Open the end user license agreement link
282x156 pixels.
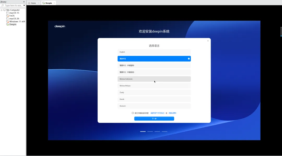pos(157,113)
